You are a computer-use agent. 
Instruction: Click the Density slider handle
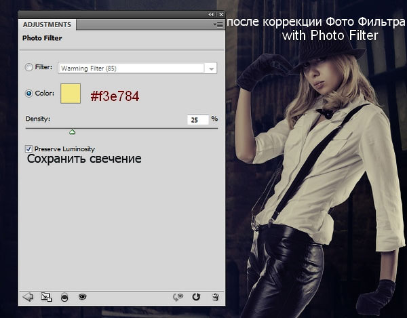[x=72, y=132]
